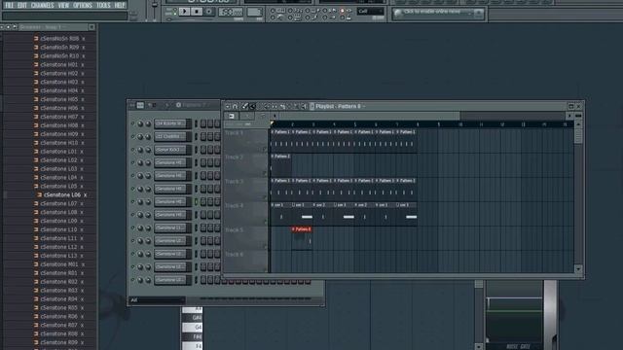Open the step sequencer options menu arrow
Viewport: 623px width, 350px height.
coord(132,105)
